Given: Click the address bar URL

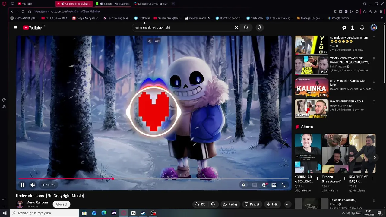Looking at the screenshot, I should coord(67,11).
